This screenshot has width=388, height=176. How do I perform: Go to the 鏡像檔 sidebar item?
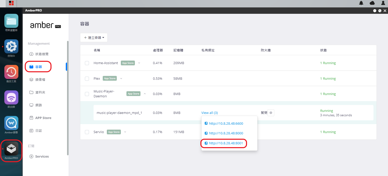(37, 80)
